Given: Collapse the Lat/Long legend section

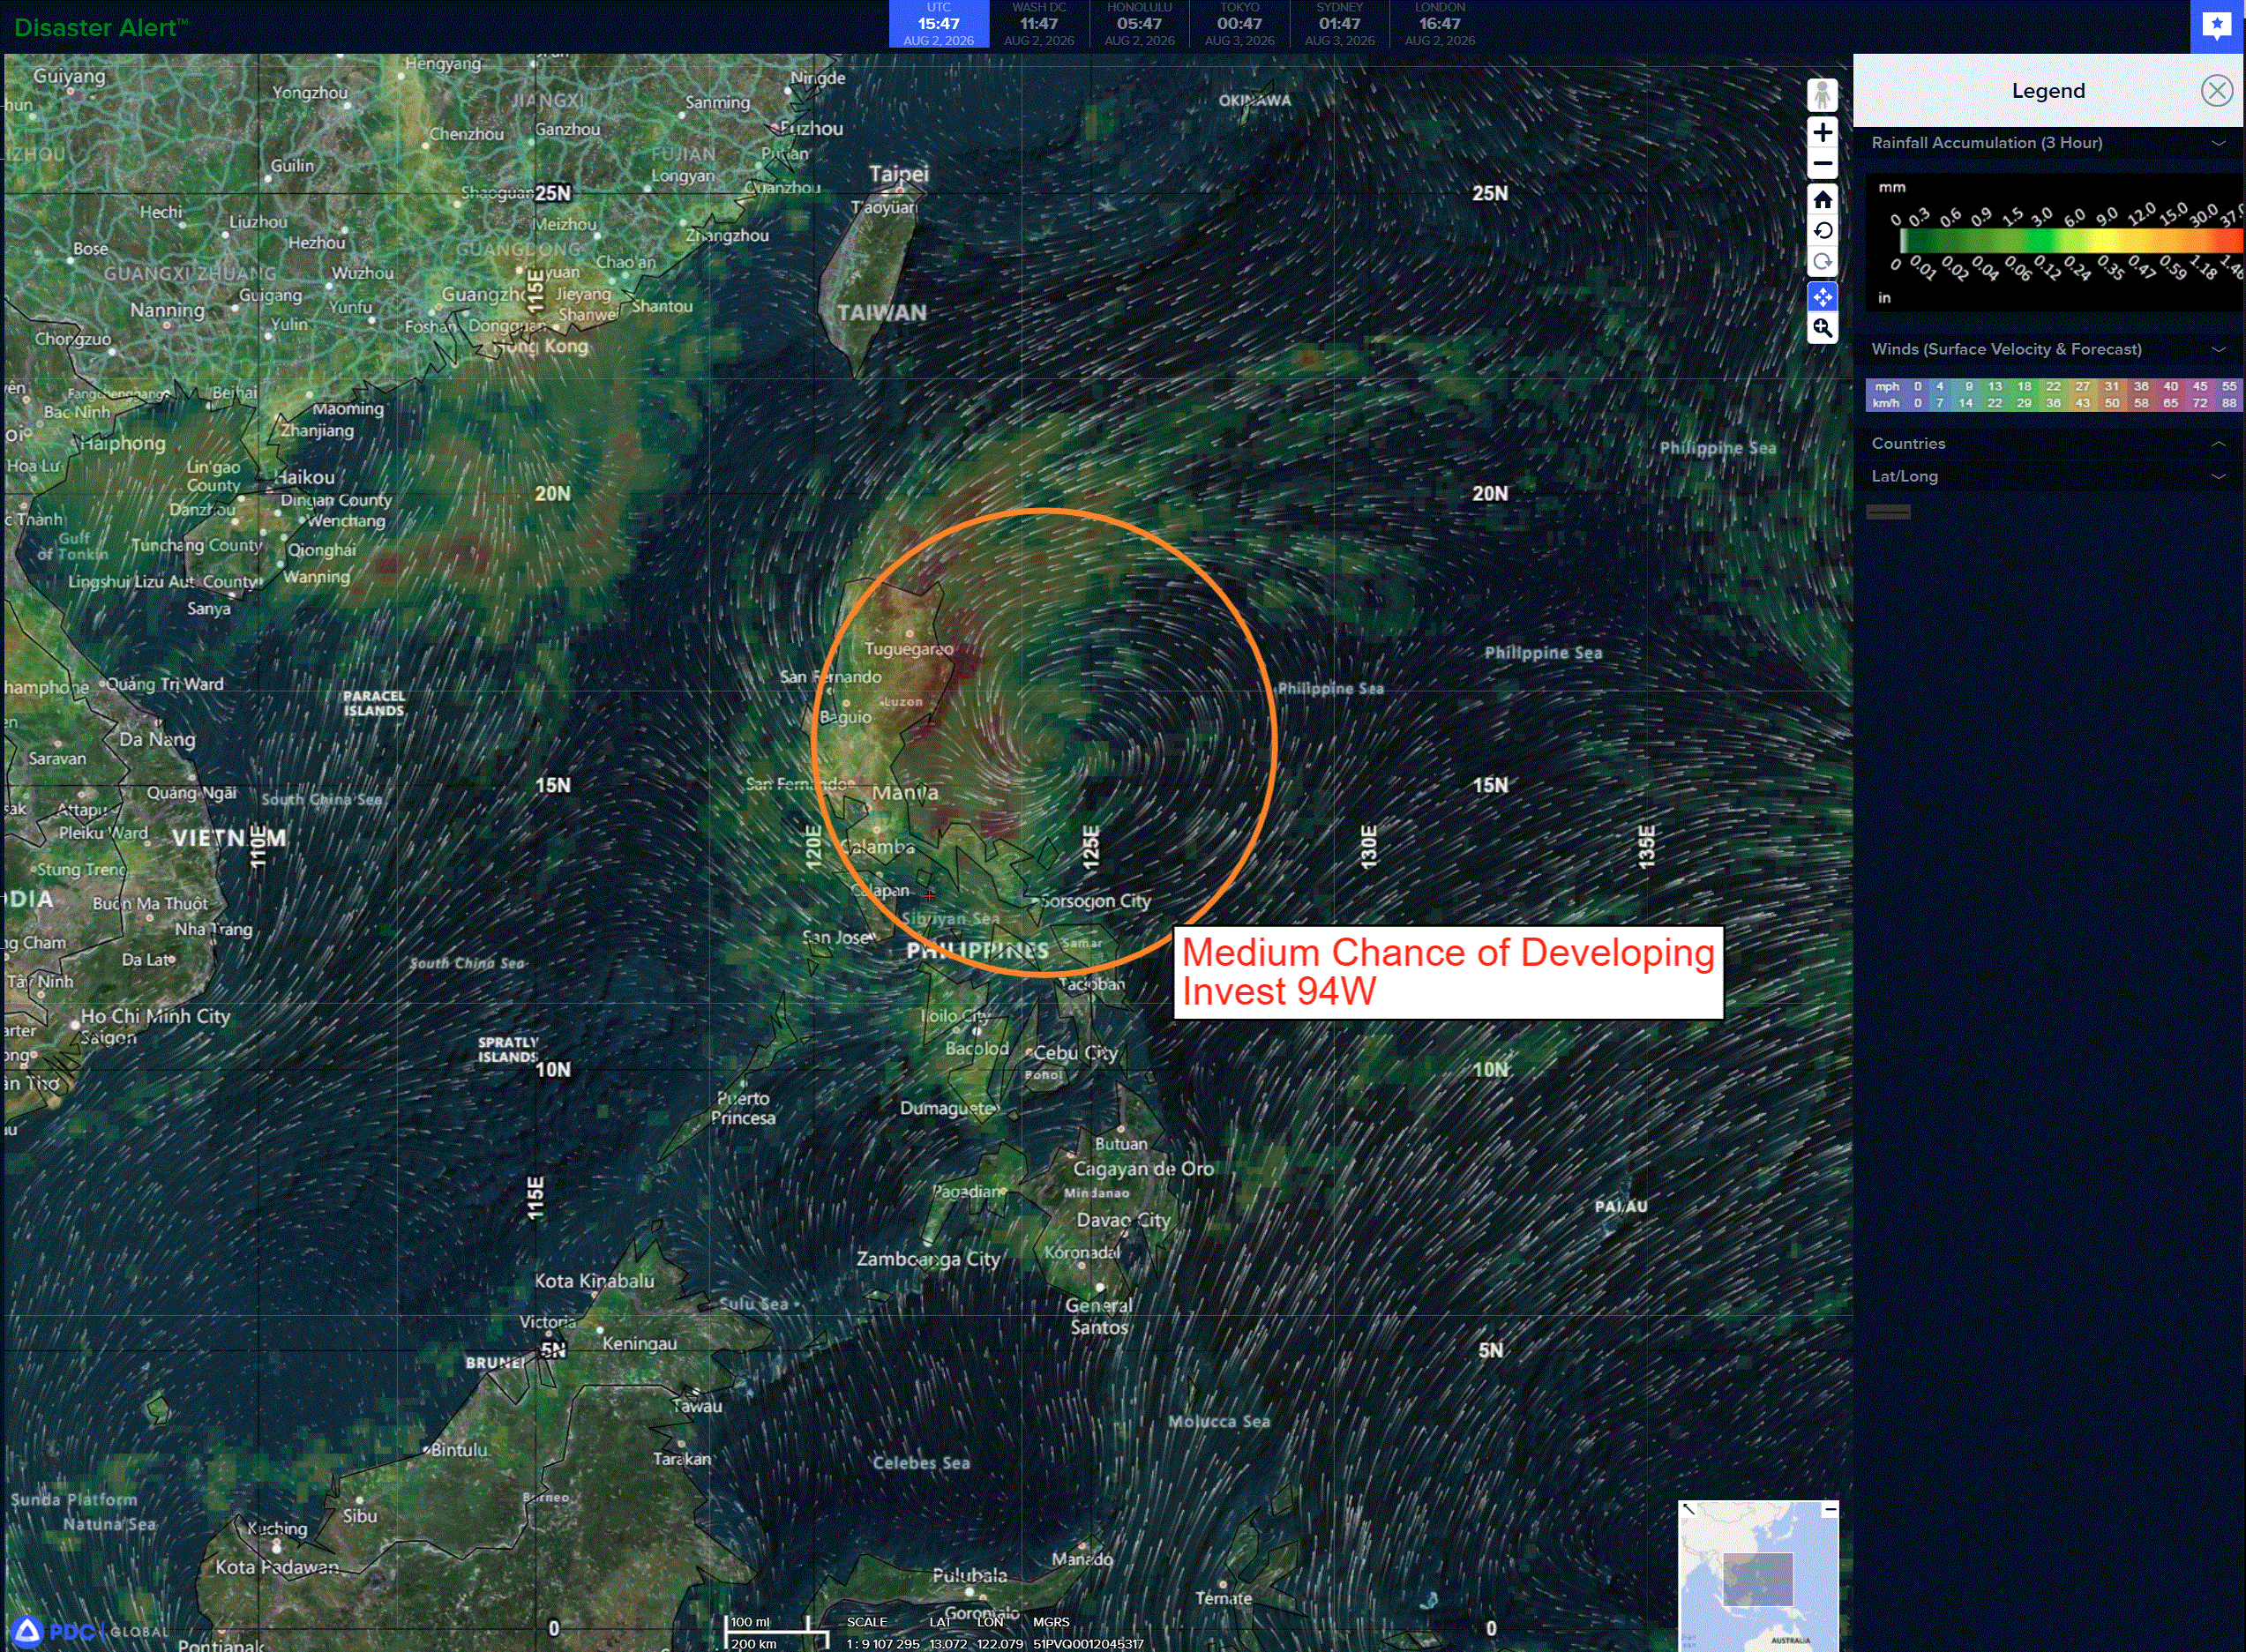Looking at the screenshot, I should 2218,476.
